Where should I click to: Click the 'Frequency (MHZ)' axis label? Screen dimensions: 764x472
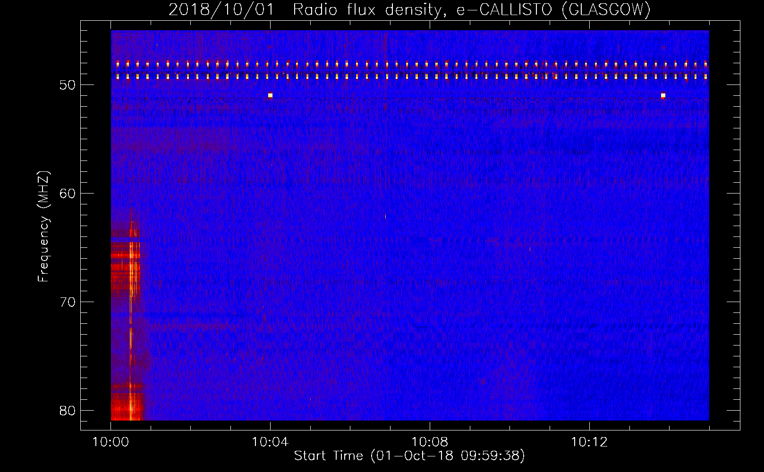point(43,227)
